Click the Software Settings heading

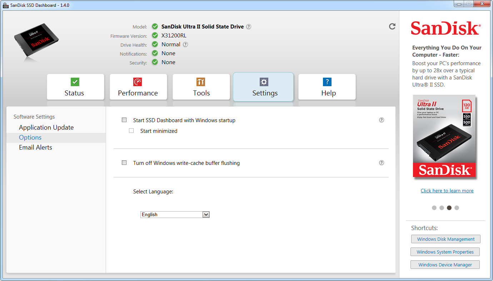[34, 117]
